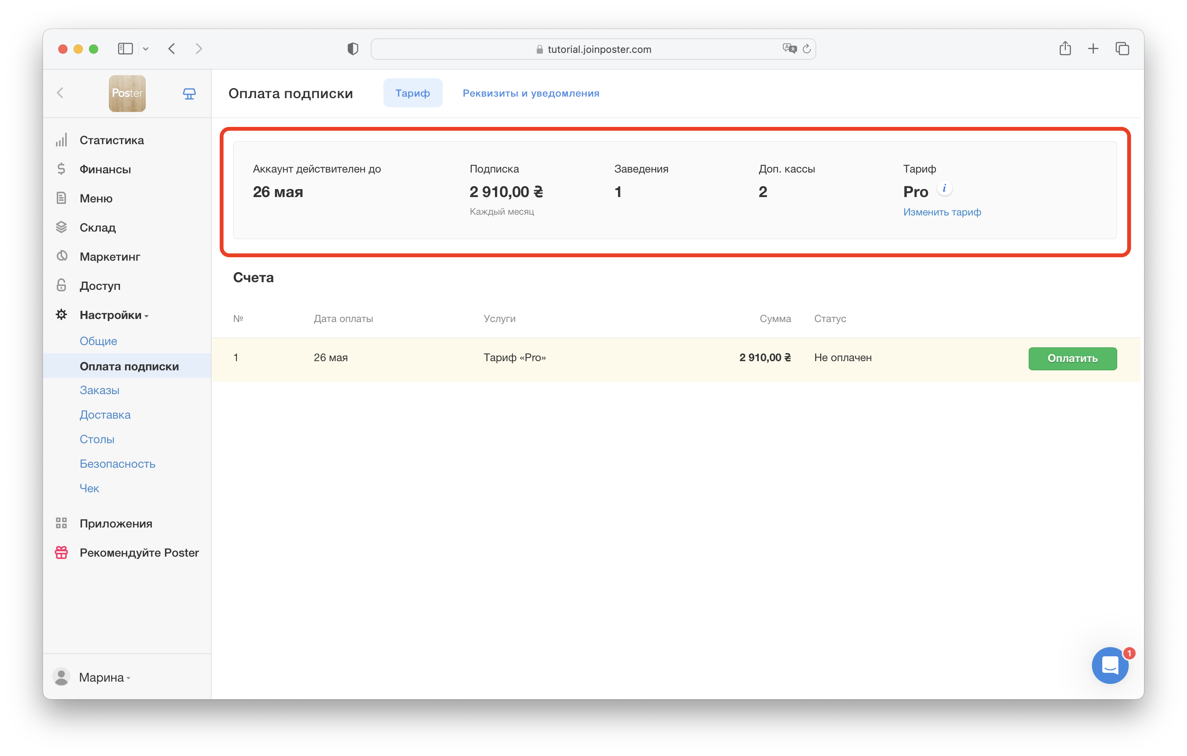Click the tutorial.joinposter.com address field
The image size is (1187, 756).
tap(599, 49)
